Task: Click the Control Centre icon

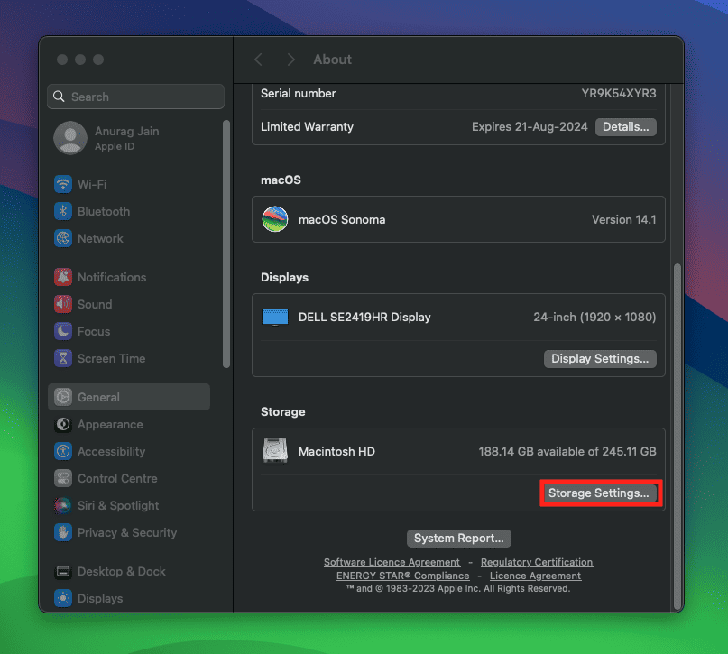Action: click(63, 479)
